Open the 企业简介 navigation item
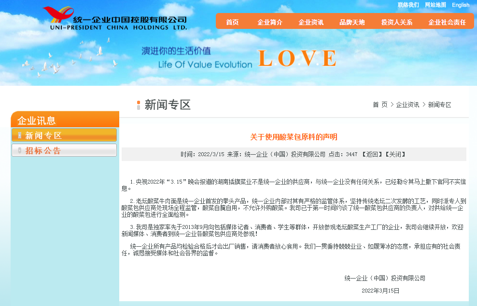Screen dimensions: 477x306 270,22
